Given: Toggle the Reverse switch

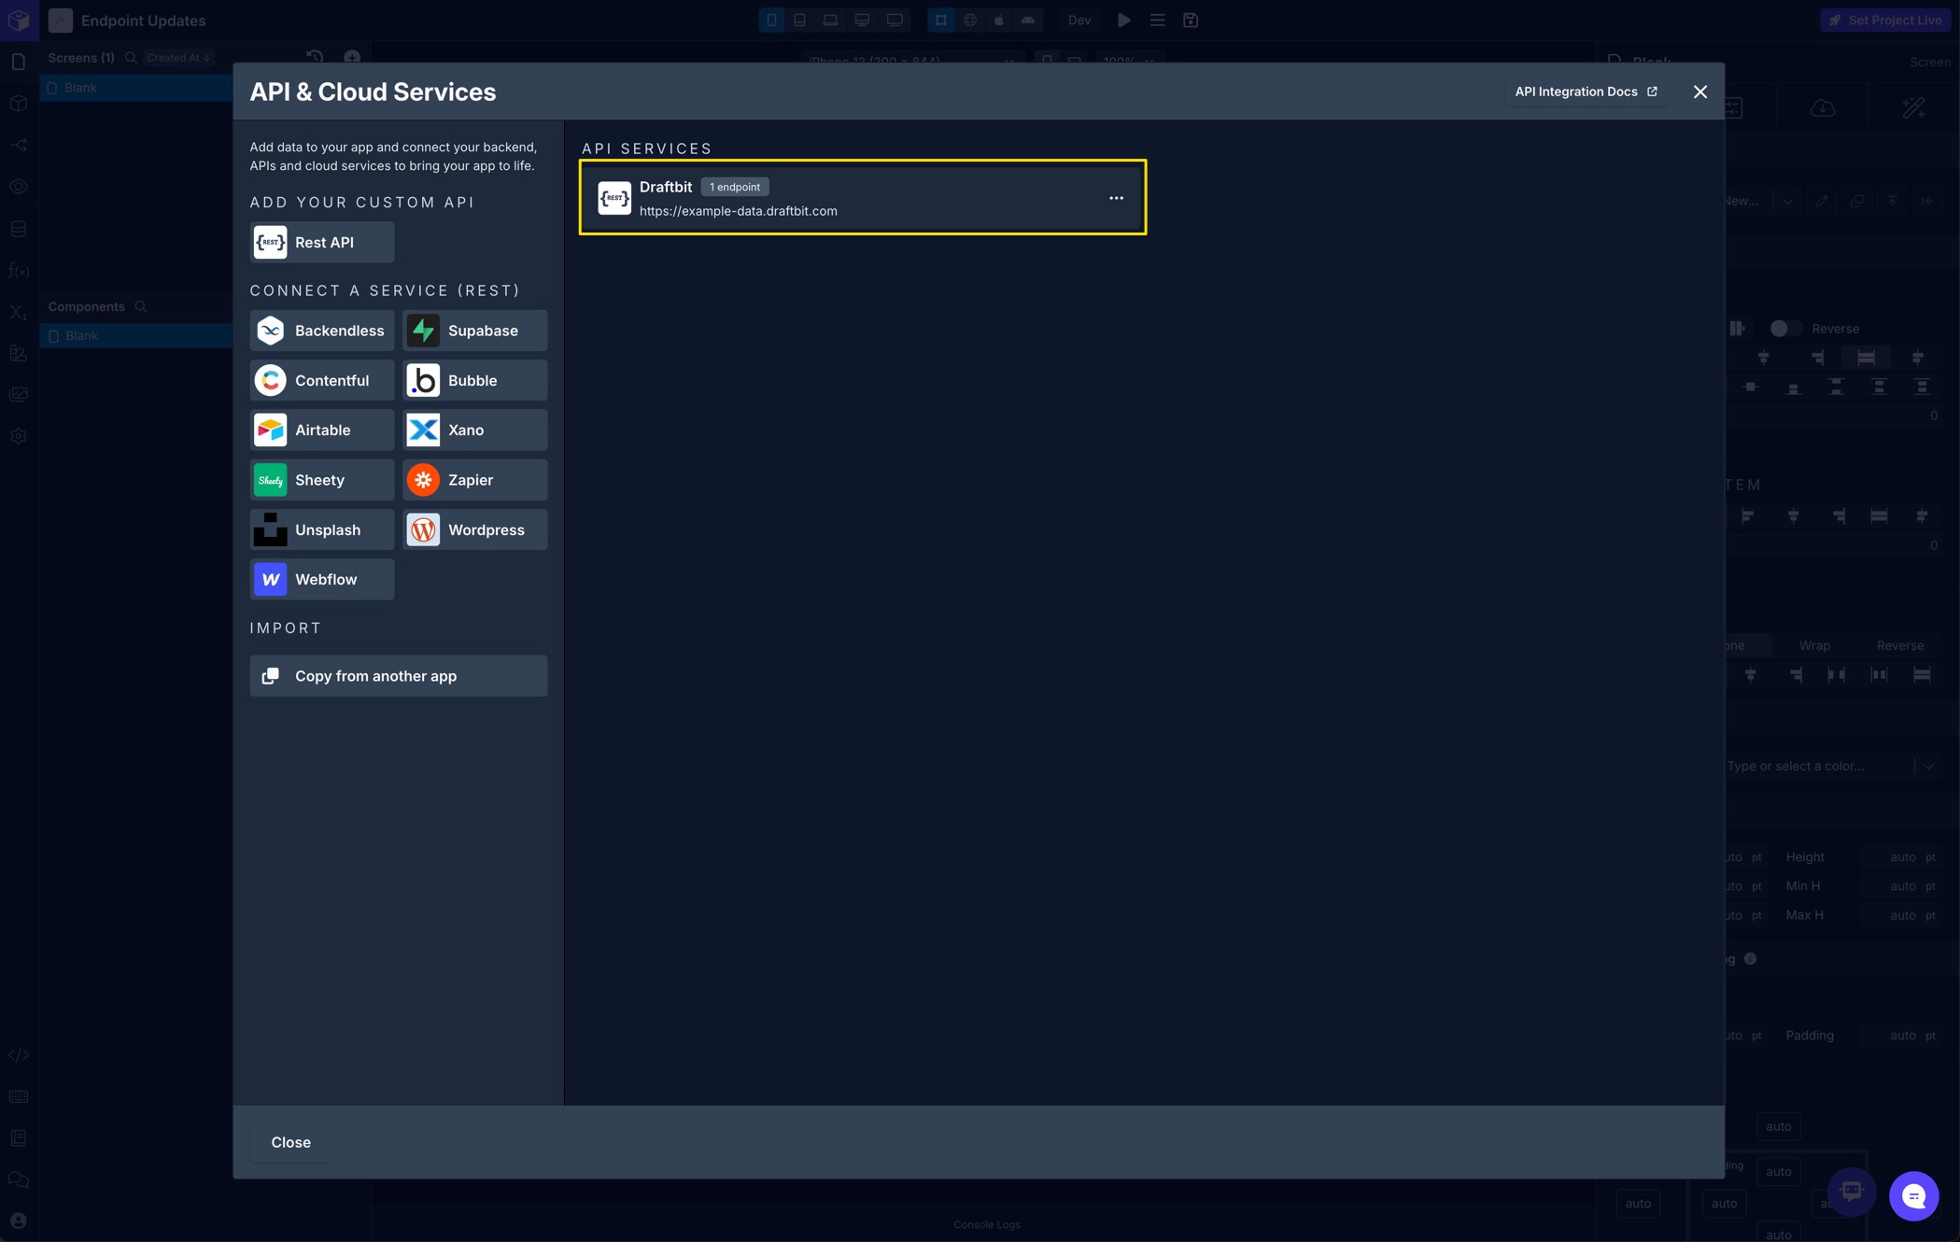Looking at the screenshot, I should (x=1784, y=329).
